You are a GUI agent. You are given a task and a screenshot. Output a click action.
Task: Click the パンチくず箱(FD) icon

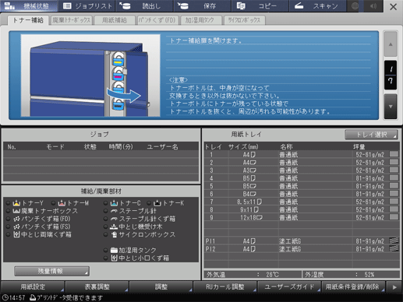16,219
